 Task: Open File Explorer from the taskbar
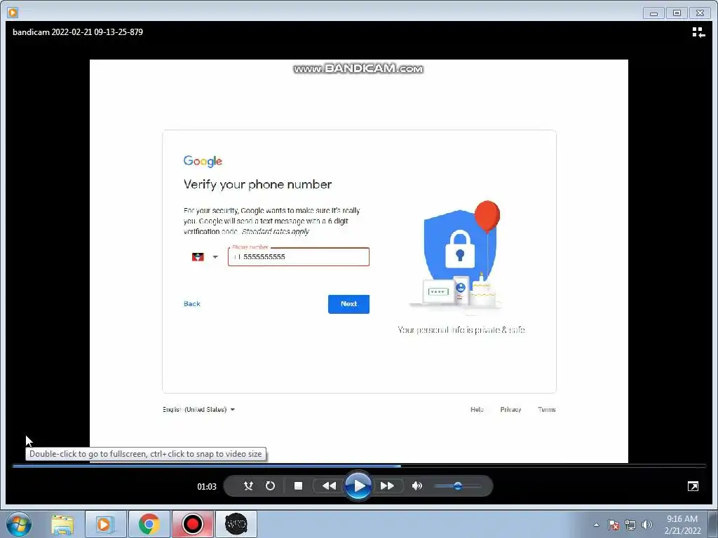(x=62, y=524)
